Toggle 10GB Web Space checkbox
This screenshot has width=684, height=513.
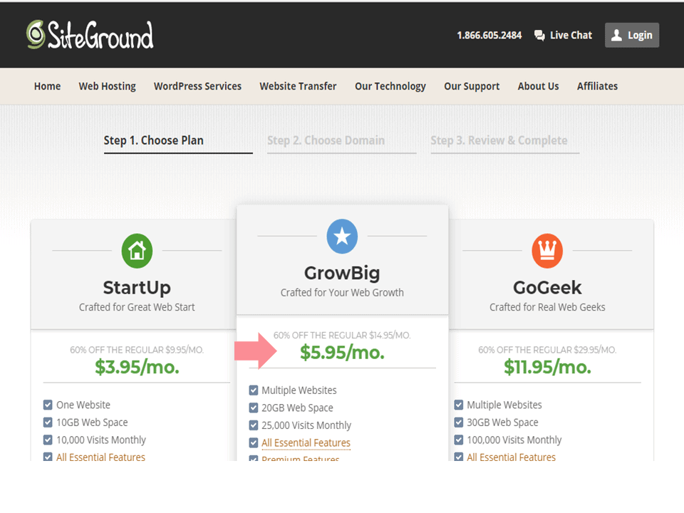coord(48,423)
